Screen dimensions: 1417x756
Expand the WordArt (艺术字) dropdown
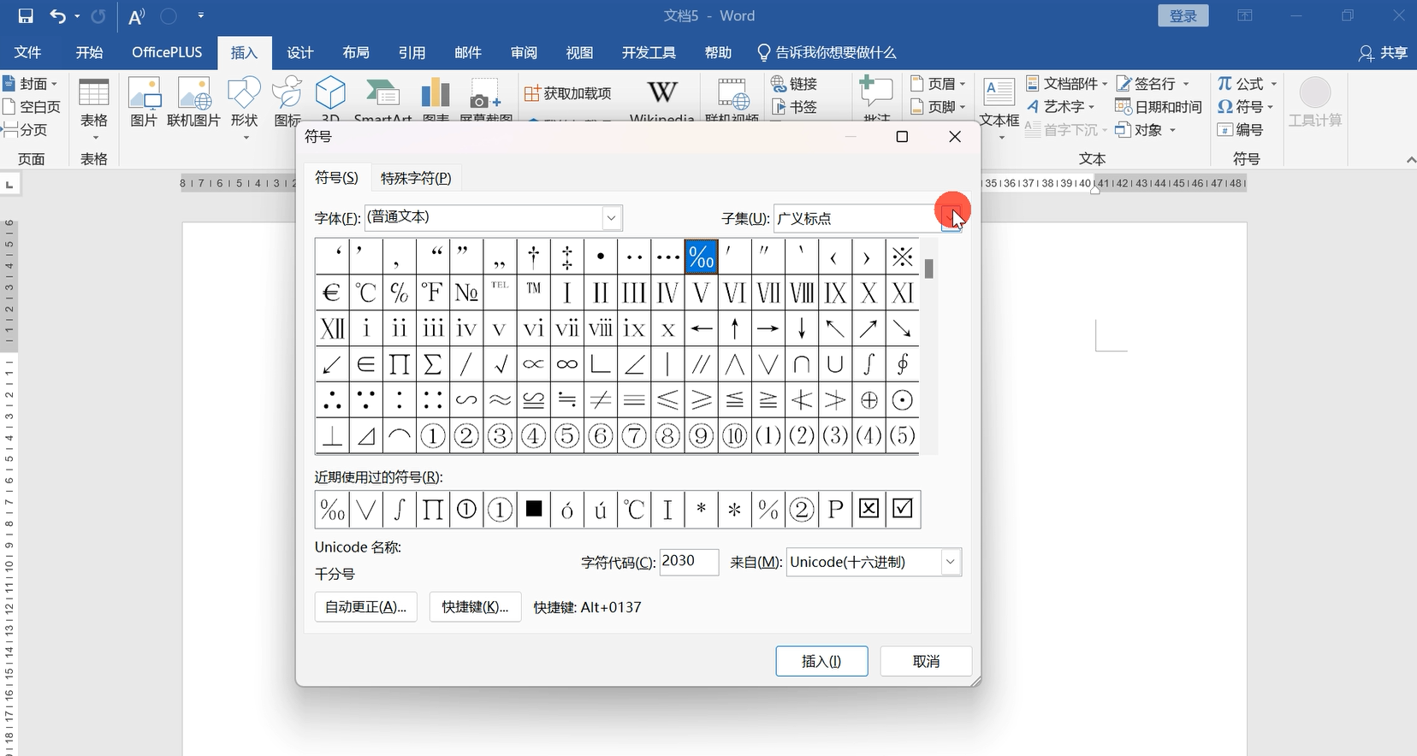coord(1091,107)
